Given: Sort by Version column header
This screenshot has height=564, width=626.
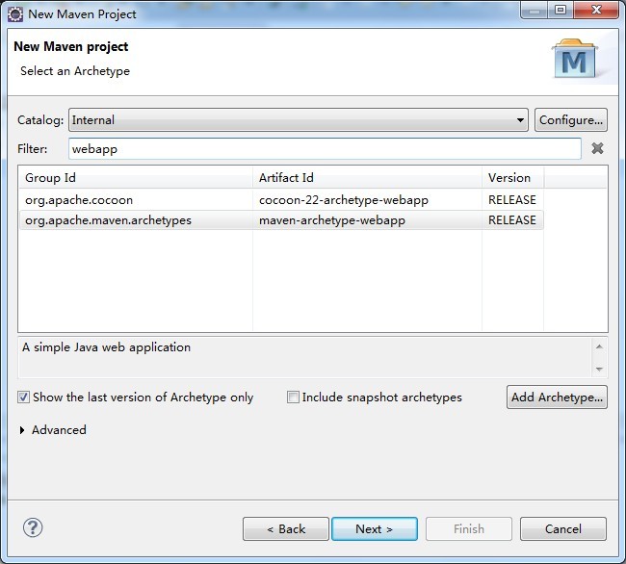Looking at the screenshot, I should pyautogui.click(x=512, y=177).
